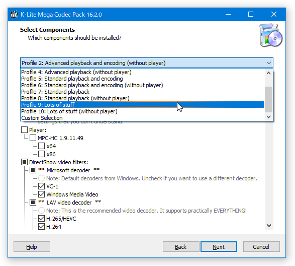Uncheck the H.265/HEVC checkbox
The height and width of the screenshot is (266, 295).
(41, 219)
